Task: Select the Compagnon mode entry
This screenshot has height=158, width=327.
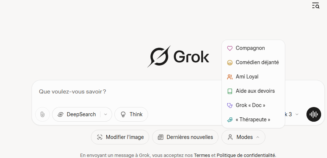Action: pos(253,48)
